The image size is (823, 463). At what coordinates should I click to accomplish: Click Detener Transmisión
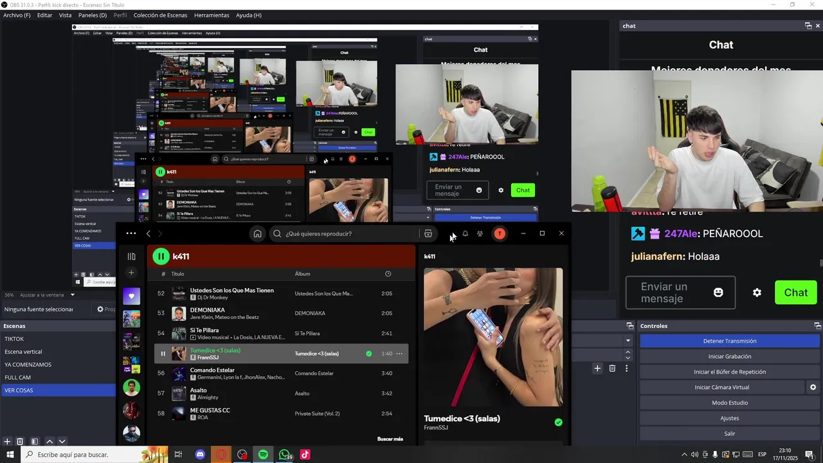pos(729,341)
